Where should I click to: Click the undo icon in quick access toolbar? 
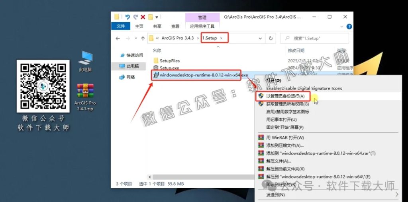point(127,17)
